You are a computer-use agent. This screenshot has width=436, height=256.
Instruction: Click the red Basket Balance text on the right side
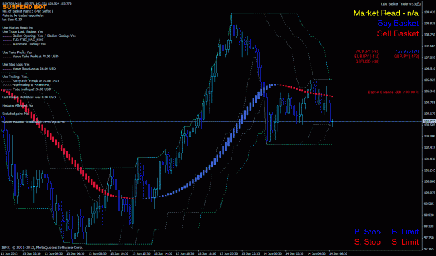click(x=393, y=92)
